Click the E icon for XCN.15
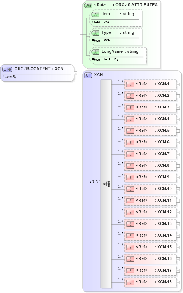The height and width of the screenshot is (293, 183). 130,247
